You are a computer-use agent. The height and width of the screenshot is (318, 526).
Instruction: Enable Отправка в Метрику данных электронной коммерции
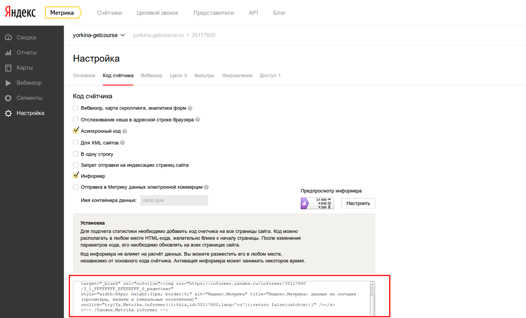coord(76,187)
